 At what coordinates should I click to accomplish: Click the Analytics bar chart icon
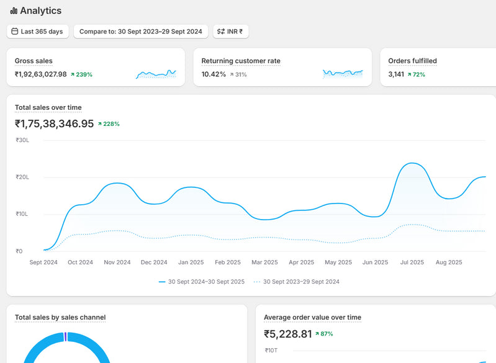[x=14, y=11]
